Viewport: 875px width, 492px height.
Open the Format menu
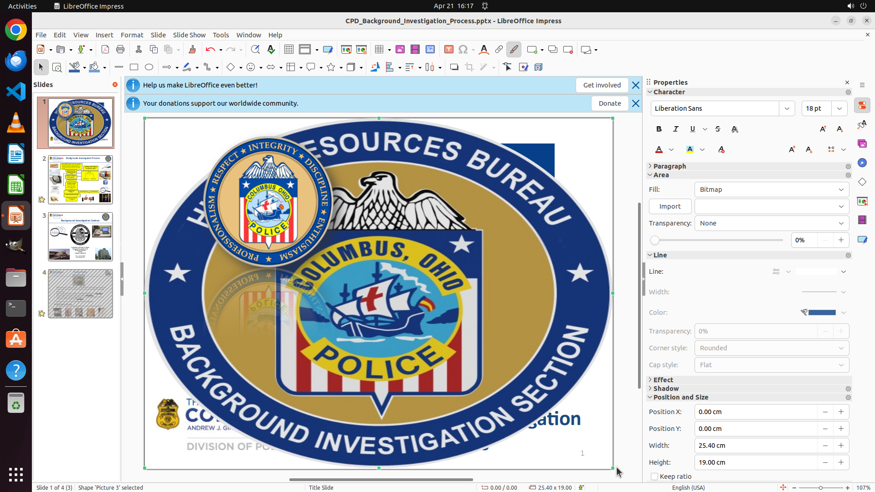coord(132,35)
